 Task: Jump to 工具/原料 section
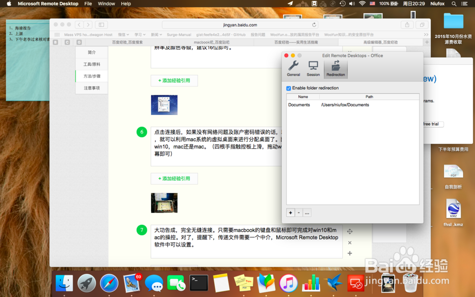pyautogui.click(x=92, y=64)
